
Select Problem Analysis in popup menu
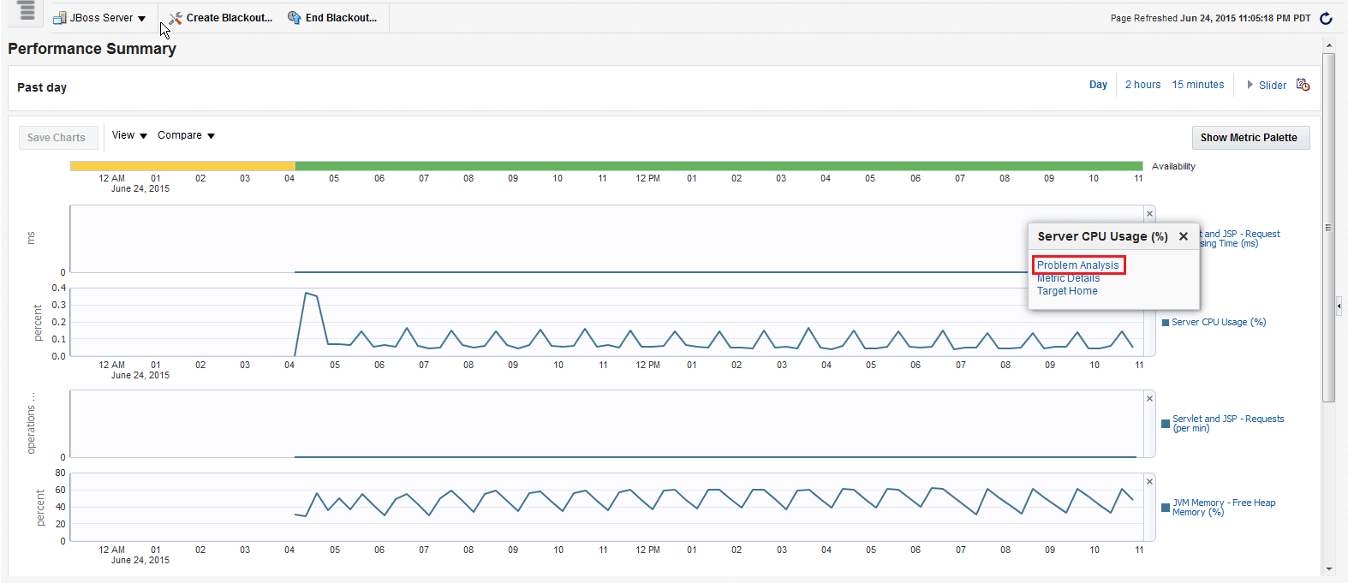click(x=1077, y=265)
